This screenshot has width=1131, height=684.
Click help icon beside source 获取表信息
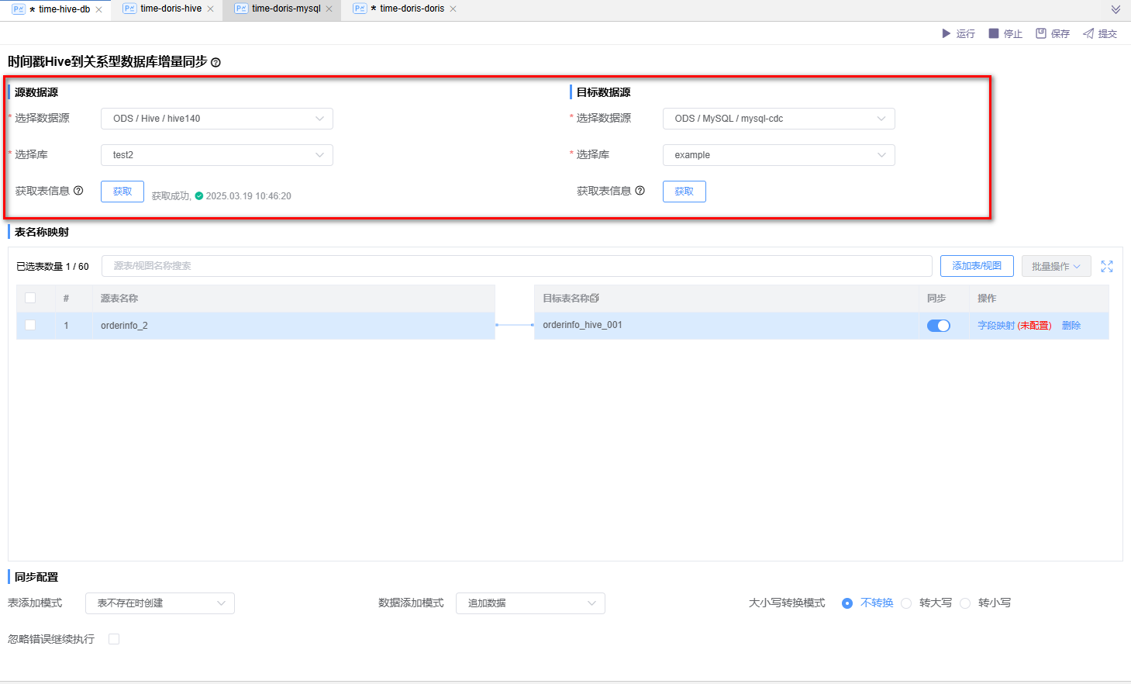click(x=78, y=191)
